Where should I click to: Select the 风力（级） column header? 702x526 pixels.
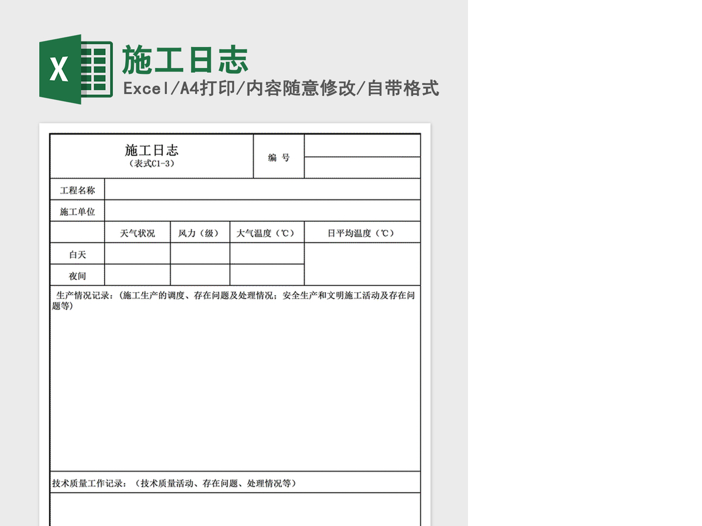point(200,232)
